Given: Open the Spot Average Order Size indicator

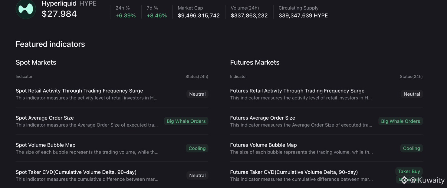Looking at the screenshot, I should point(45,118).
